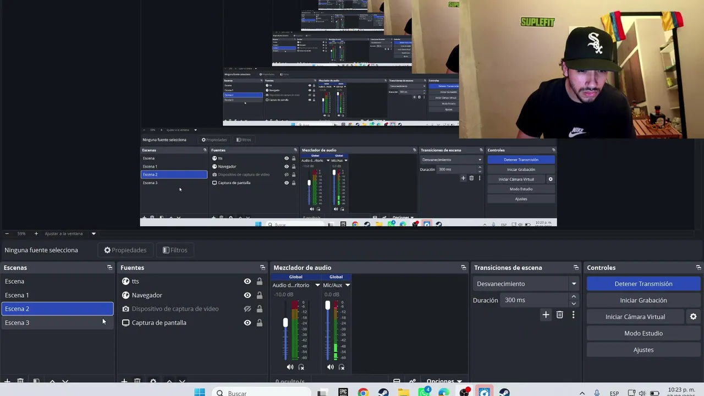Screen dimensions: 704x396
Task: Pop out the Transiciones de escena dock
Action: point(576,268)
